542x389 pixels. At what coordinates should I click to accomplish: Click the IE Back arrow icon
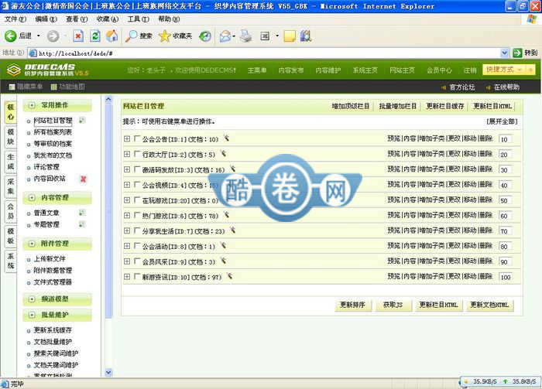pos(10,36)
